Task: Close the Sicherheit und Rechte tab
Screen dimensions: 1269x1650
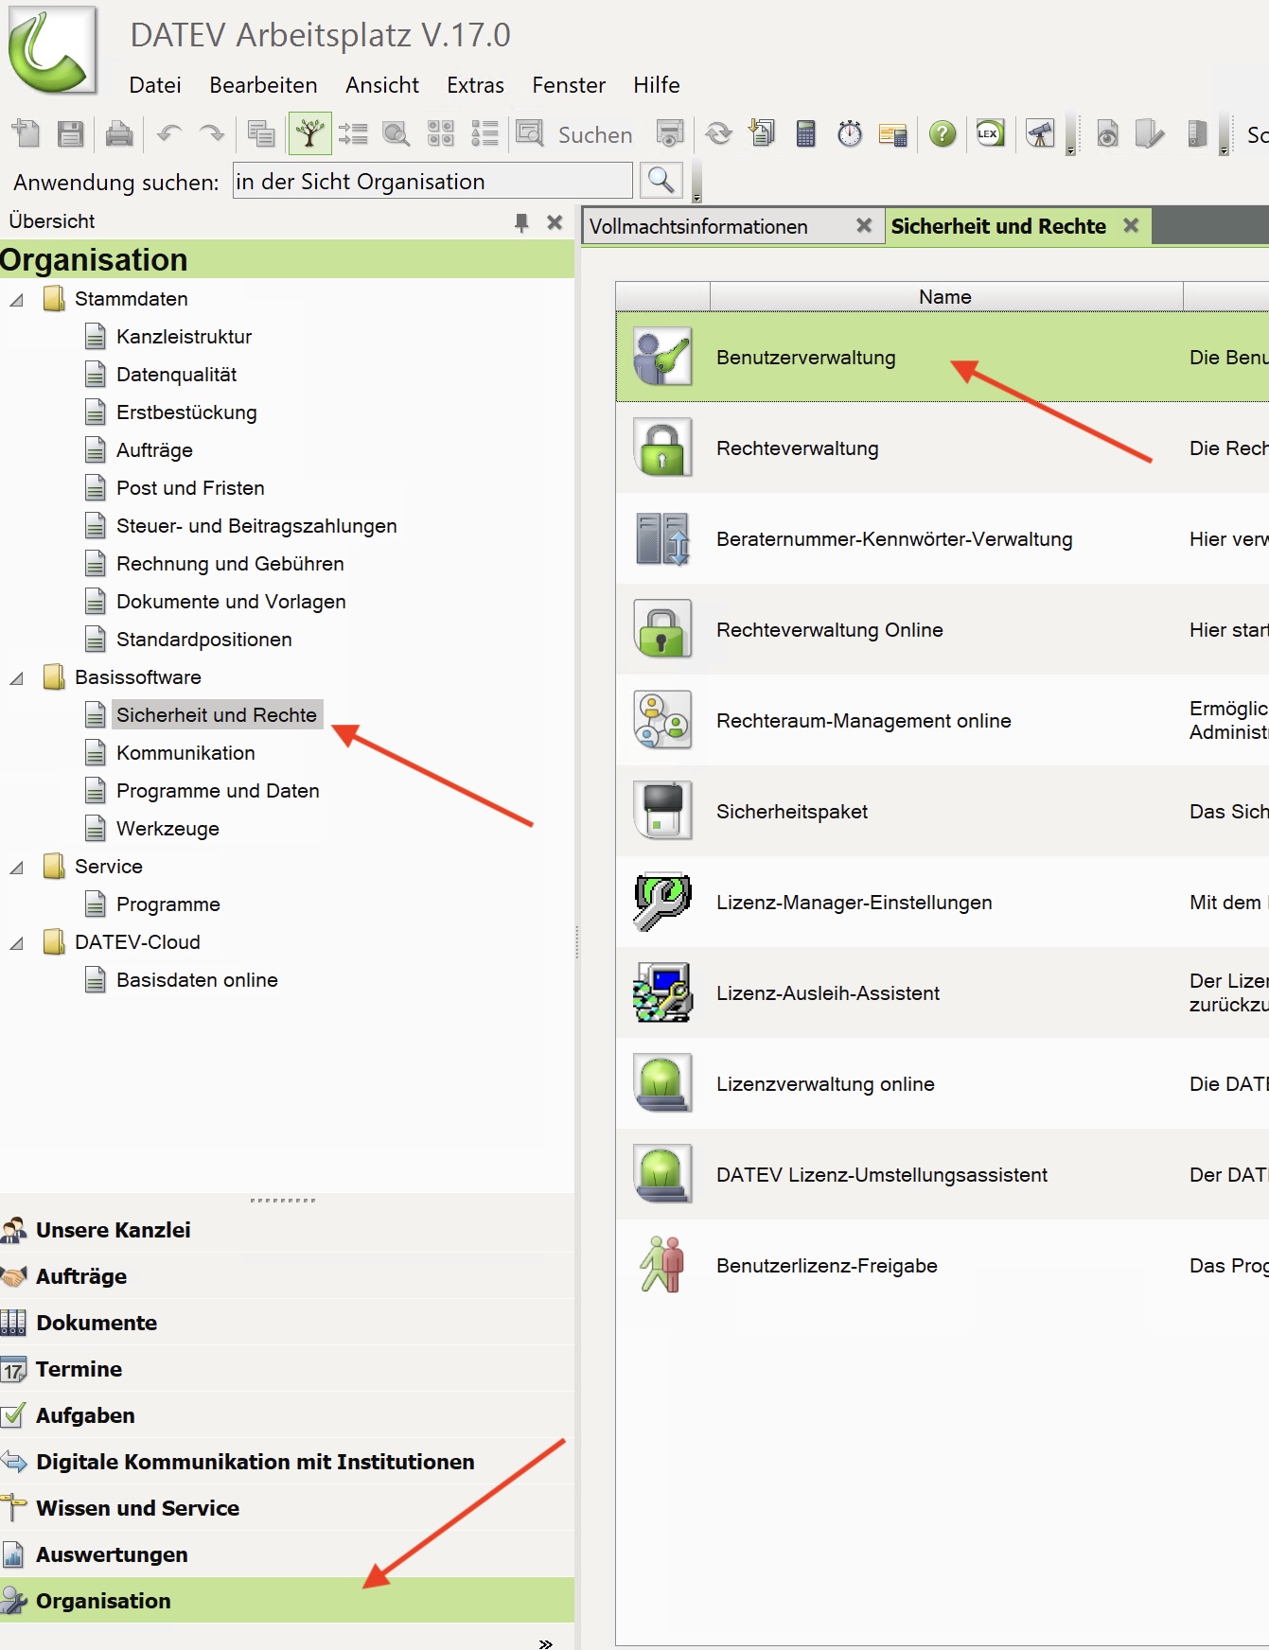Action: click(1131, 226)
